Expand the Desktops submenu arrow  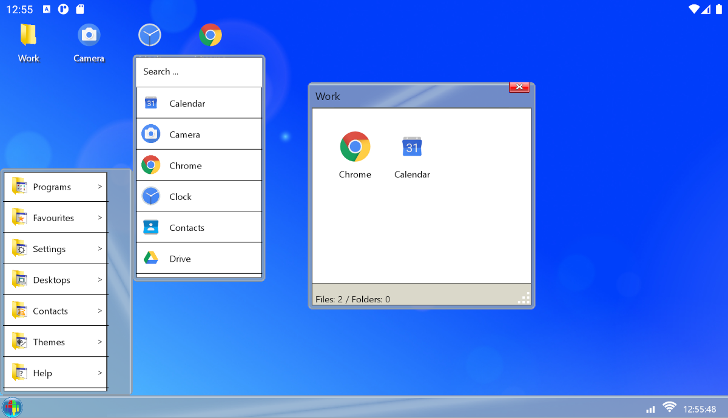[x=100, y=280]
